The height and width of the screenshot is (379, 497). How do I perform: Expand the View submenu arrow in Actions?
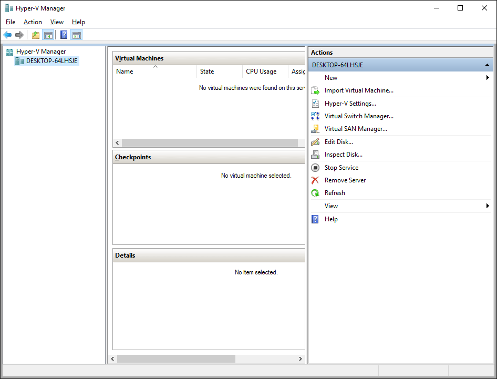tap(488, 206)
